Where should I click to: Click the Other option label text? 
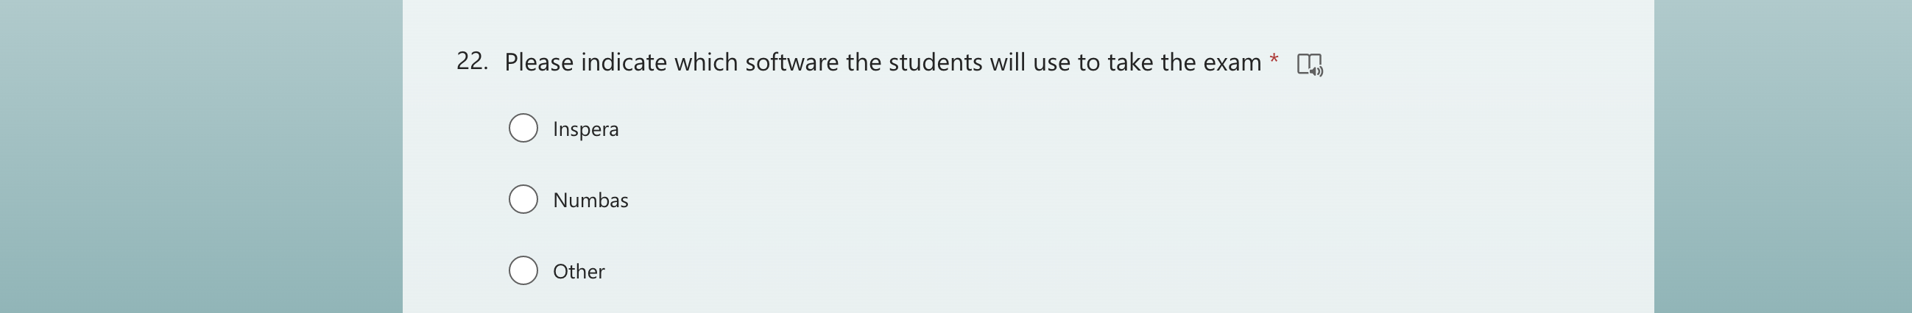point(578,272)
